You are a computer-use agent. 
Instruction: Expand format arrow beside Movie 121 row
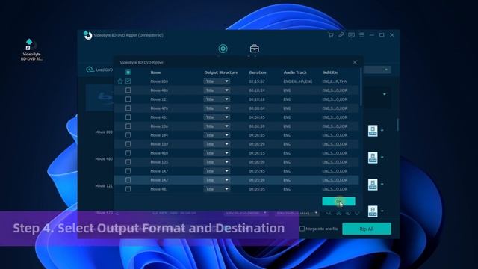pos(382,185)
